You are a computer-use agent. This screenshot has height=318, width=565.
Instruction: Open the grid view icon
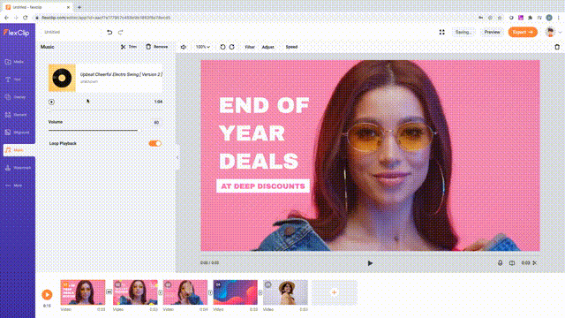click(441, 32)
